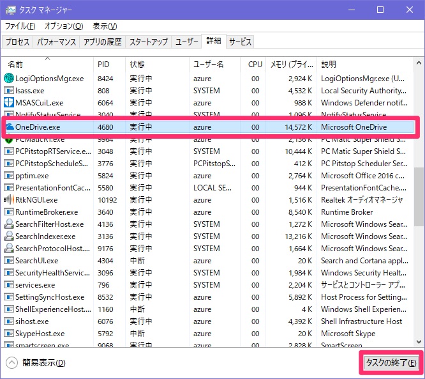
Task: Click the vertical scrollbar thumb
Action: click(x=419, y=197)
